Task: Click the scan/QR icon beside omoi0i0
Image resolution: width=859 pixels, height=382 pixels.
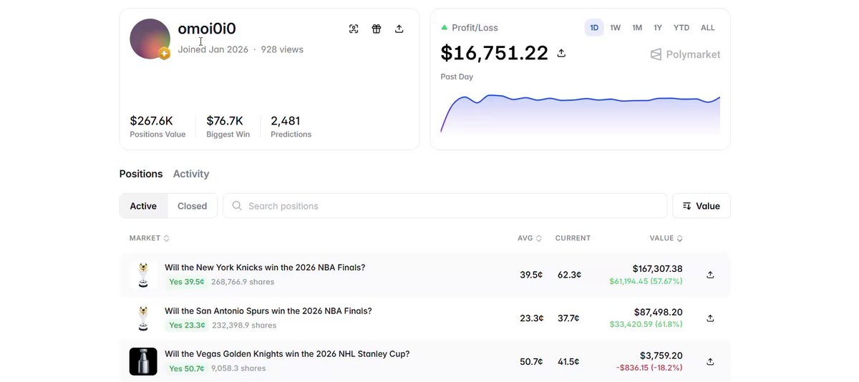Action: point(354,29)
